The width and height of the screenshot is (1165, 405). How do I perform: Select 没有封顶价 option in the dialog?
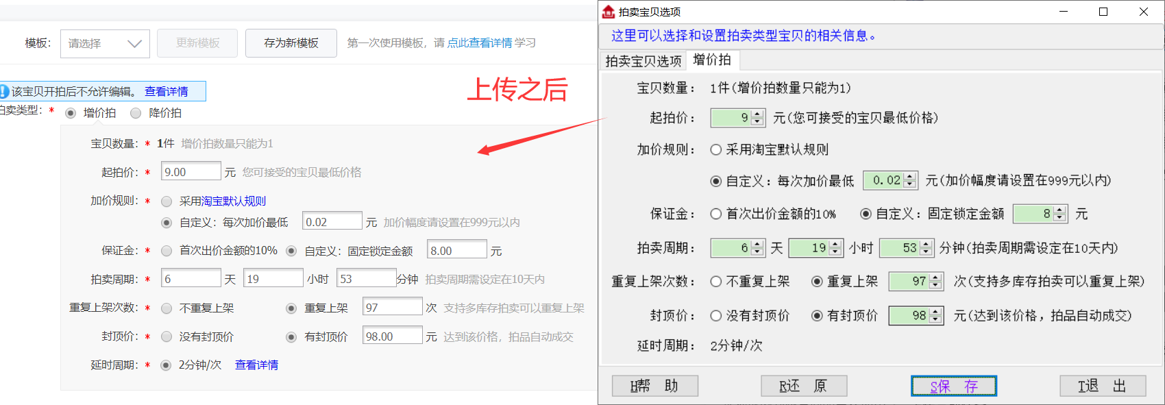pyautogui.click(x=716, y=316)
